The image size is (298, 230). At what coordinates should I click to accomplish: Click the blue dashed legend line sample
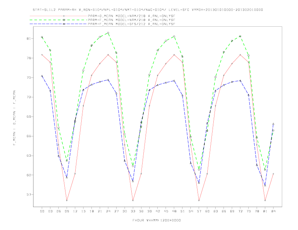(58, 24)
